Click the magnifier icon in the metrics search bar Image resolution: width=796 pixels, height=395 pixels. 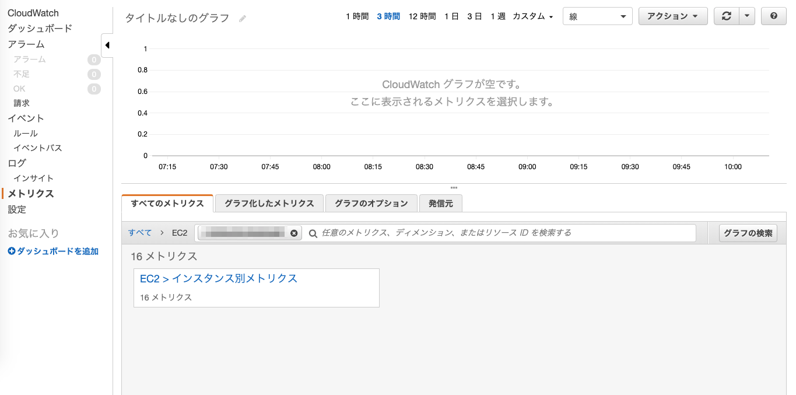[313, 233]
